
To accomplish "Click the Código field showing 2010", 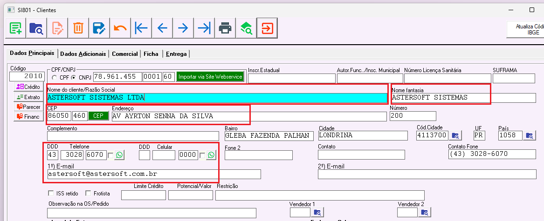I will click(x=27, y=76).
